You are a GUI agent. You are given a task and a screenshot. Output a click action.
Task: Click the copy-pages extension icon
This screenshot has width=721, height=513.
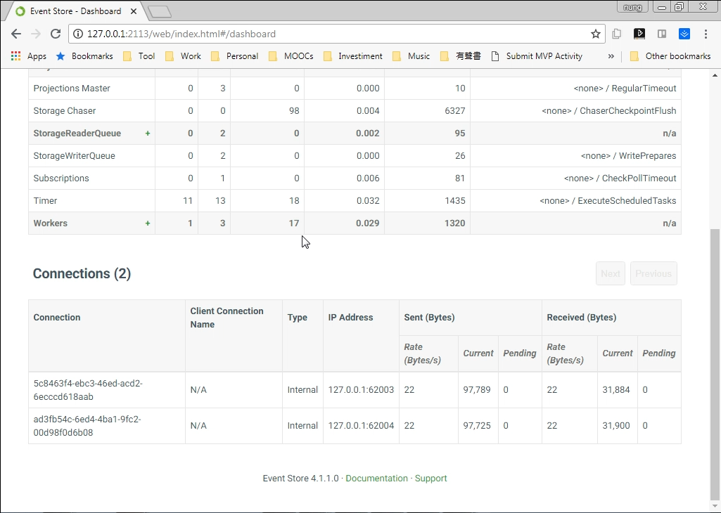coord(617,34)
